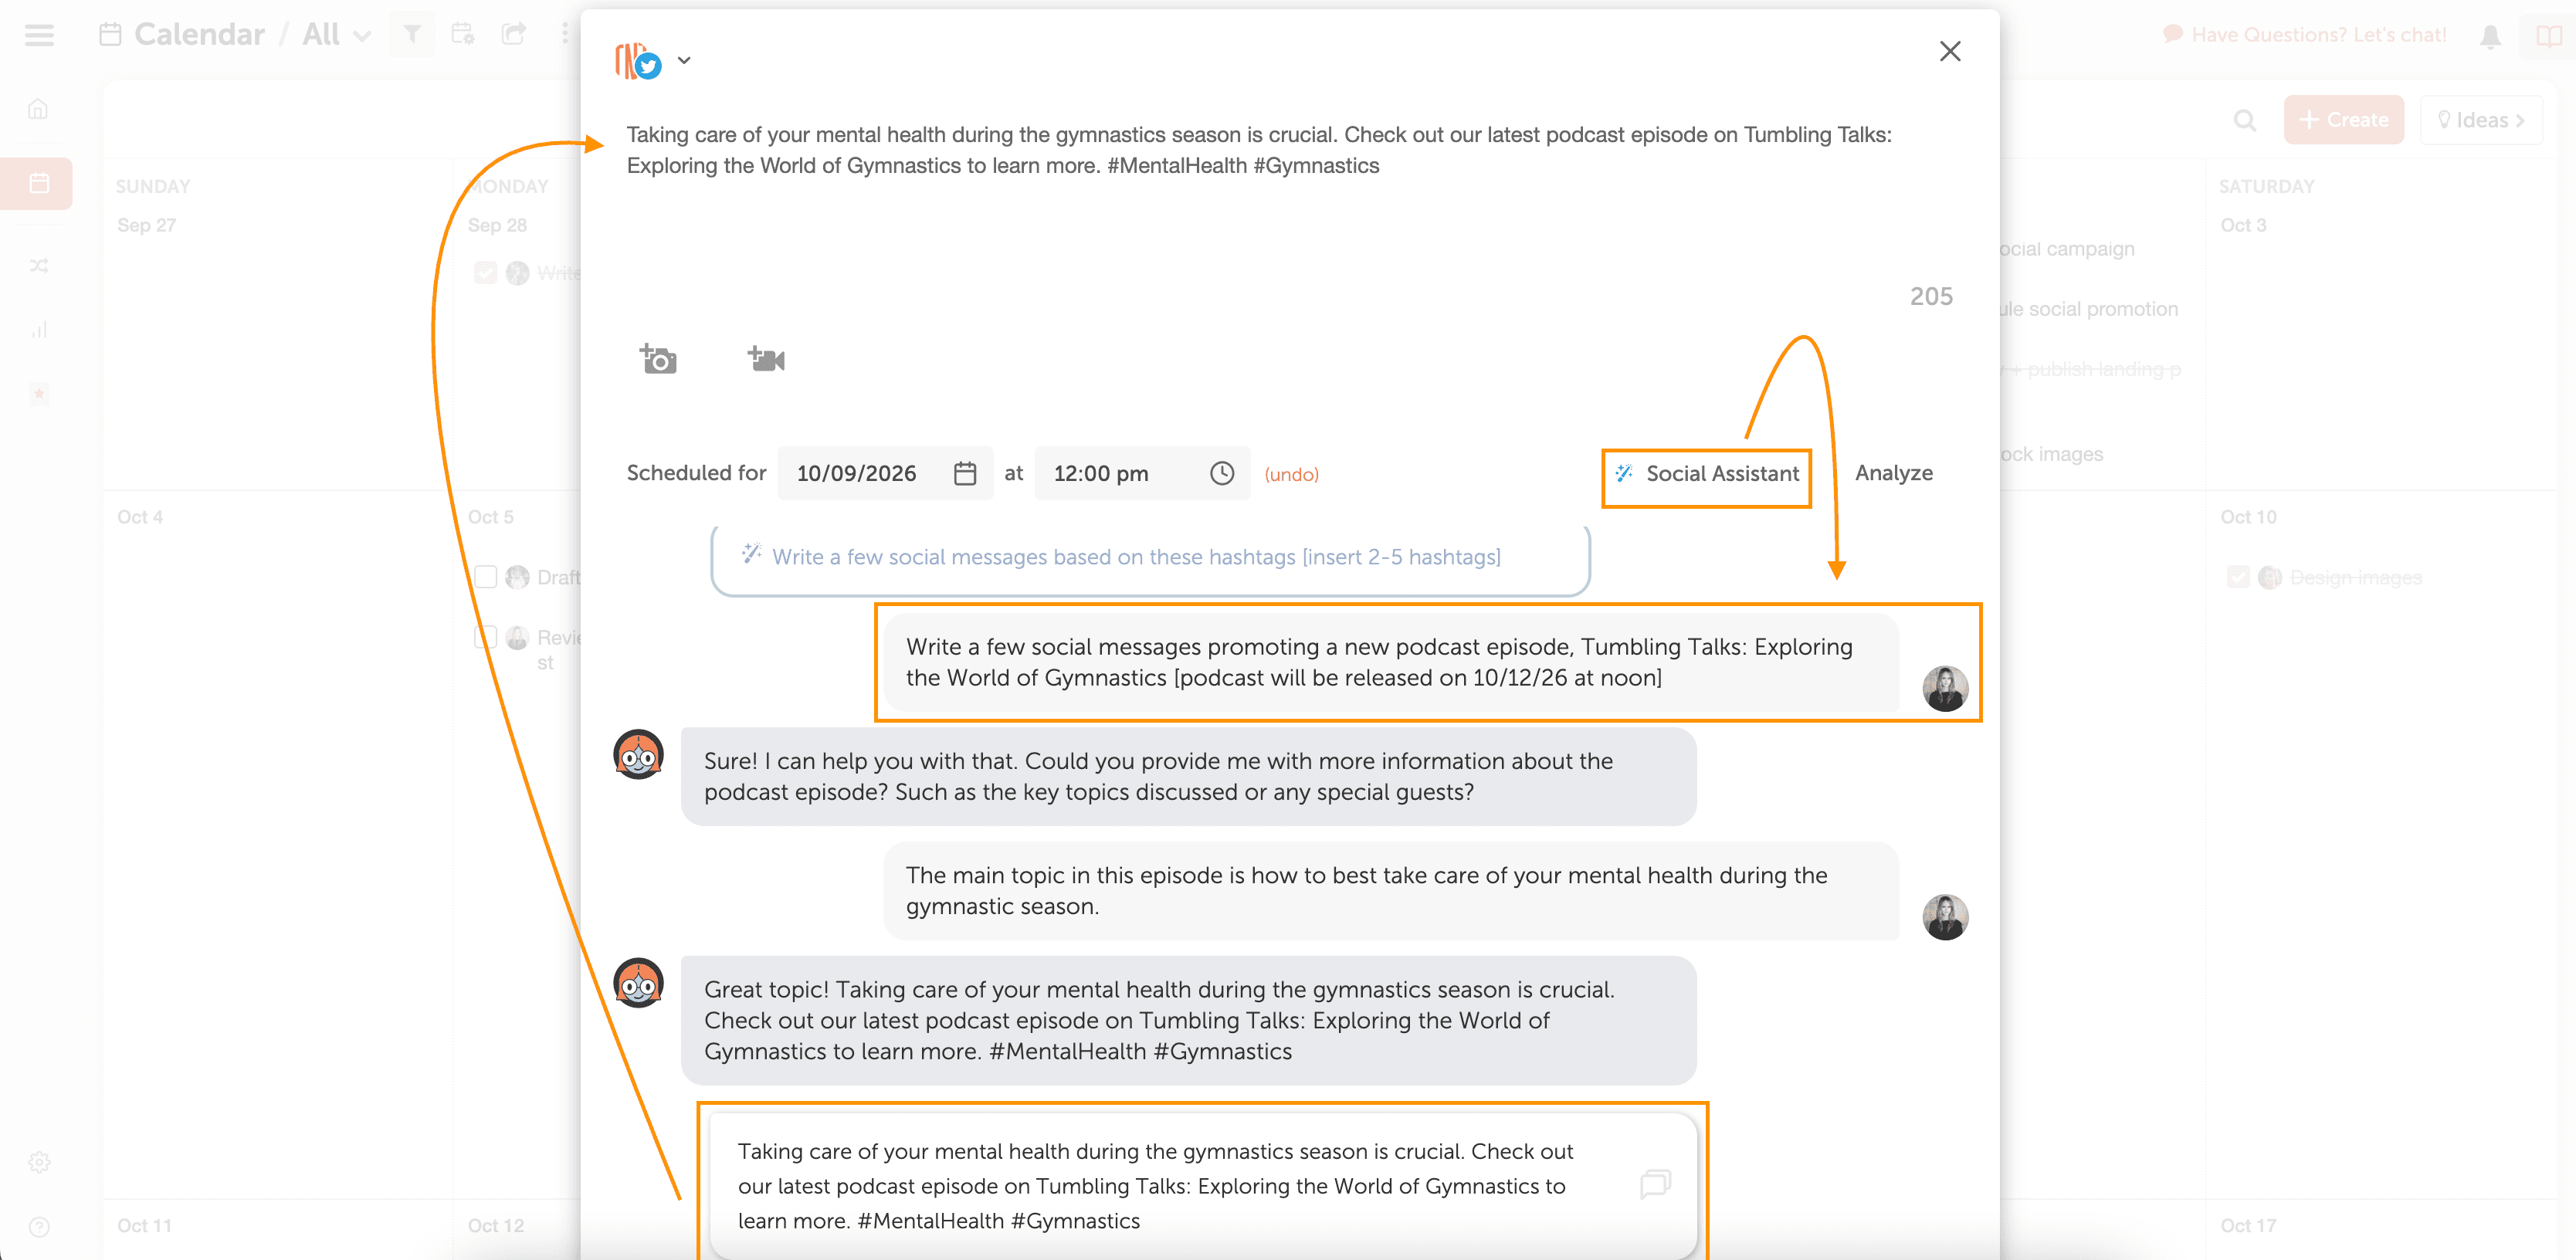This screenshot has height=1260, width=2576.
Task: Open the date picker calendar icon
Action: [x=964, y=473]
